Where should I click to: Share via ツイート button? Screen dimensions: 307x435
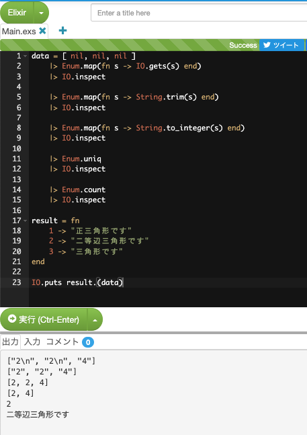(281, 45)
